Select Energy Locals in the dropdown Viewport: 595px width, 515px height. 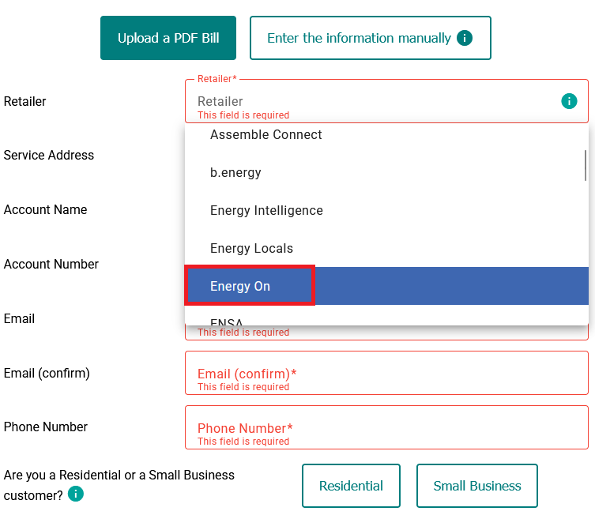pyautogui.click(x=386, y=248)
